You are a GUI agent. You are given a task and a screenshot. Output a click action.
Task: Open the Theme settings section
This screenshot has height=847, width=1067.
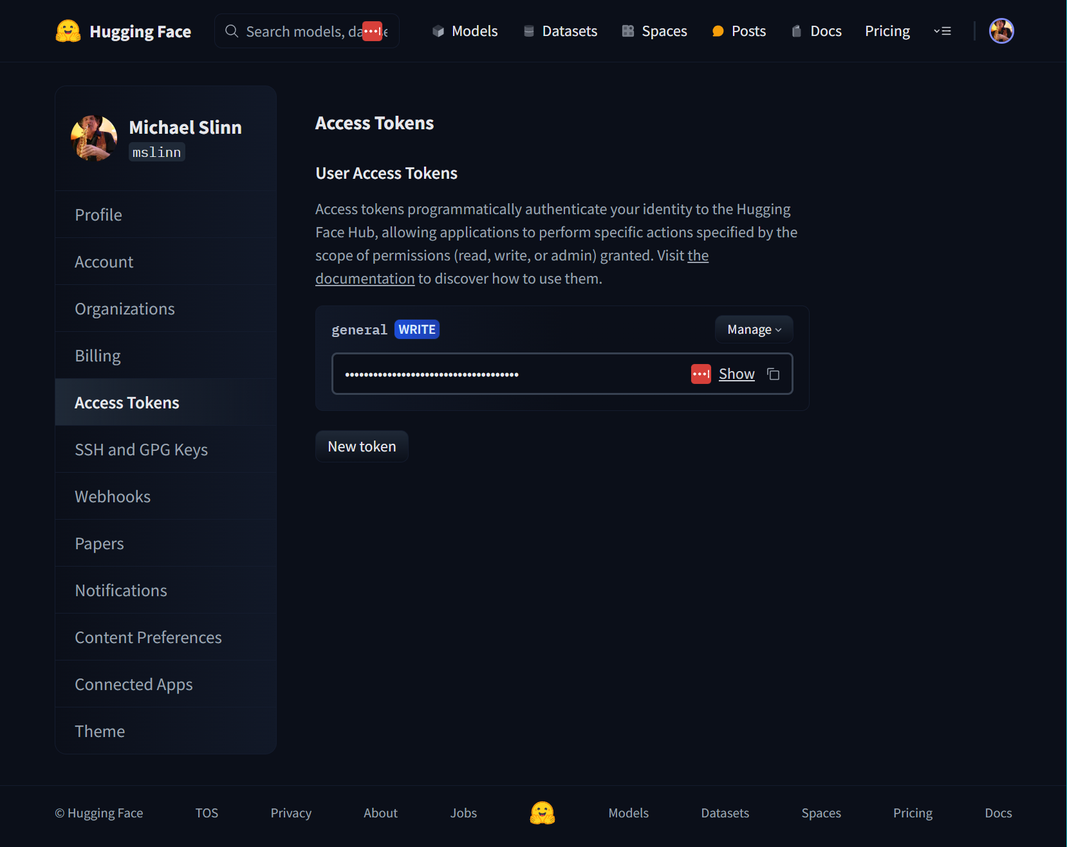point(100,731)
